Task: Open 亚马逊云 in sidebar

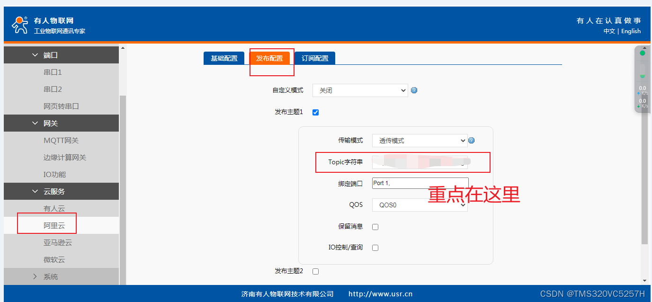Action: (61, 242)
